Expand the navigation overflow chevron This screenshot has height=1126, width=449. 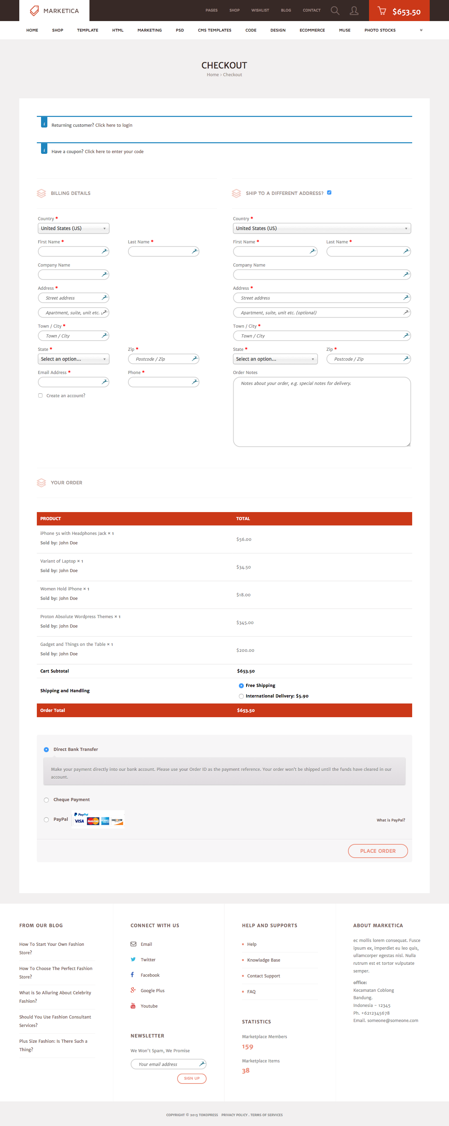pos(421,30)
